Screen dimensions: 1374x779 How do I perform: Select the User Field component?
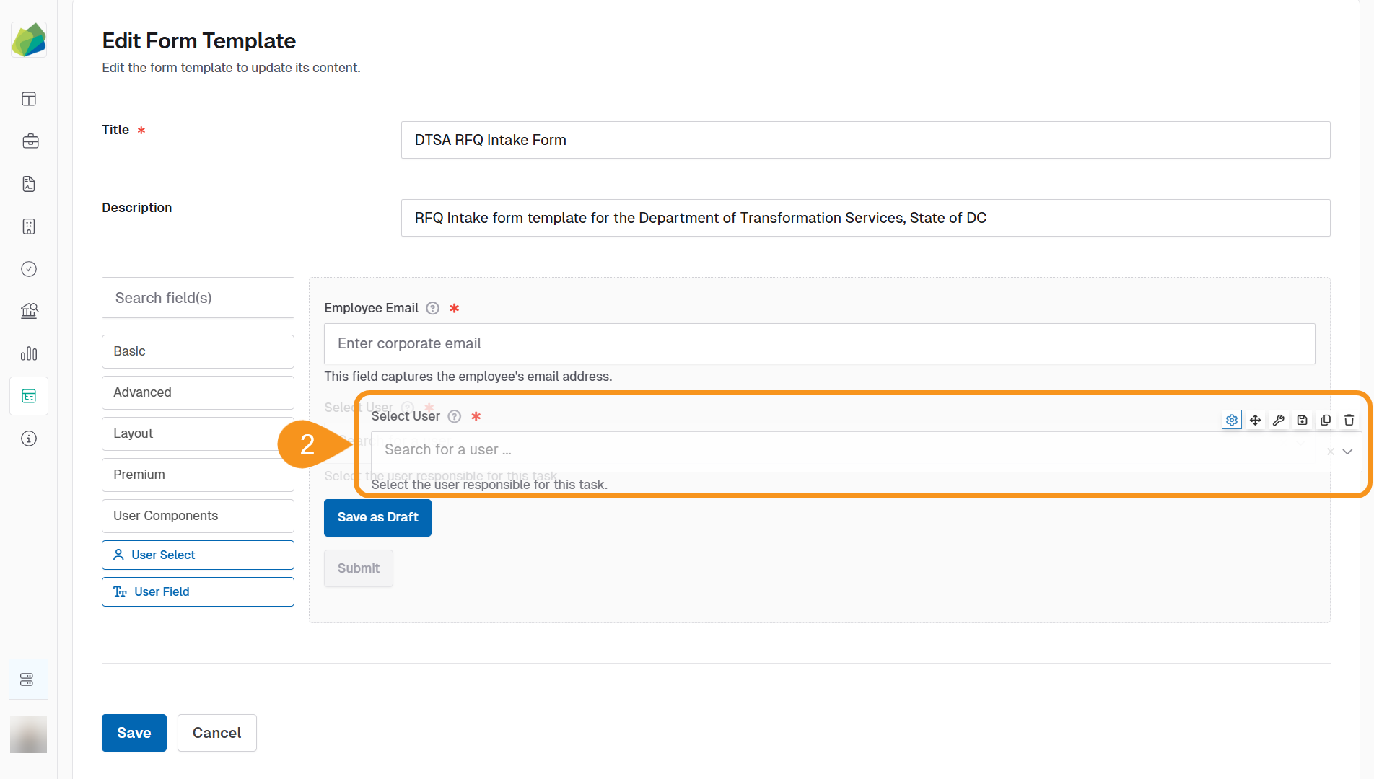pos(198,591)
